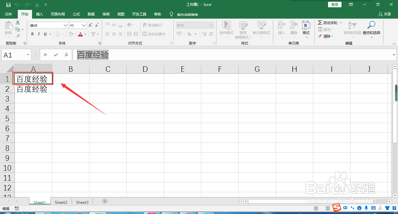
Task: Open the Name Box dropdown next to A1
Action: [x=28, y=55]
